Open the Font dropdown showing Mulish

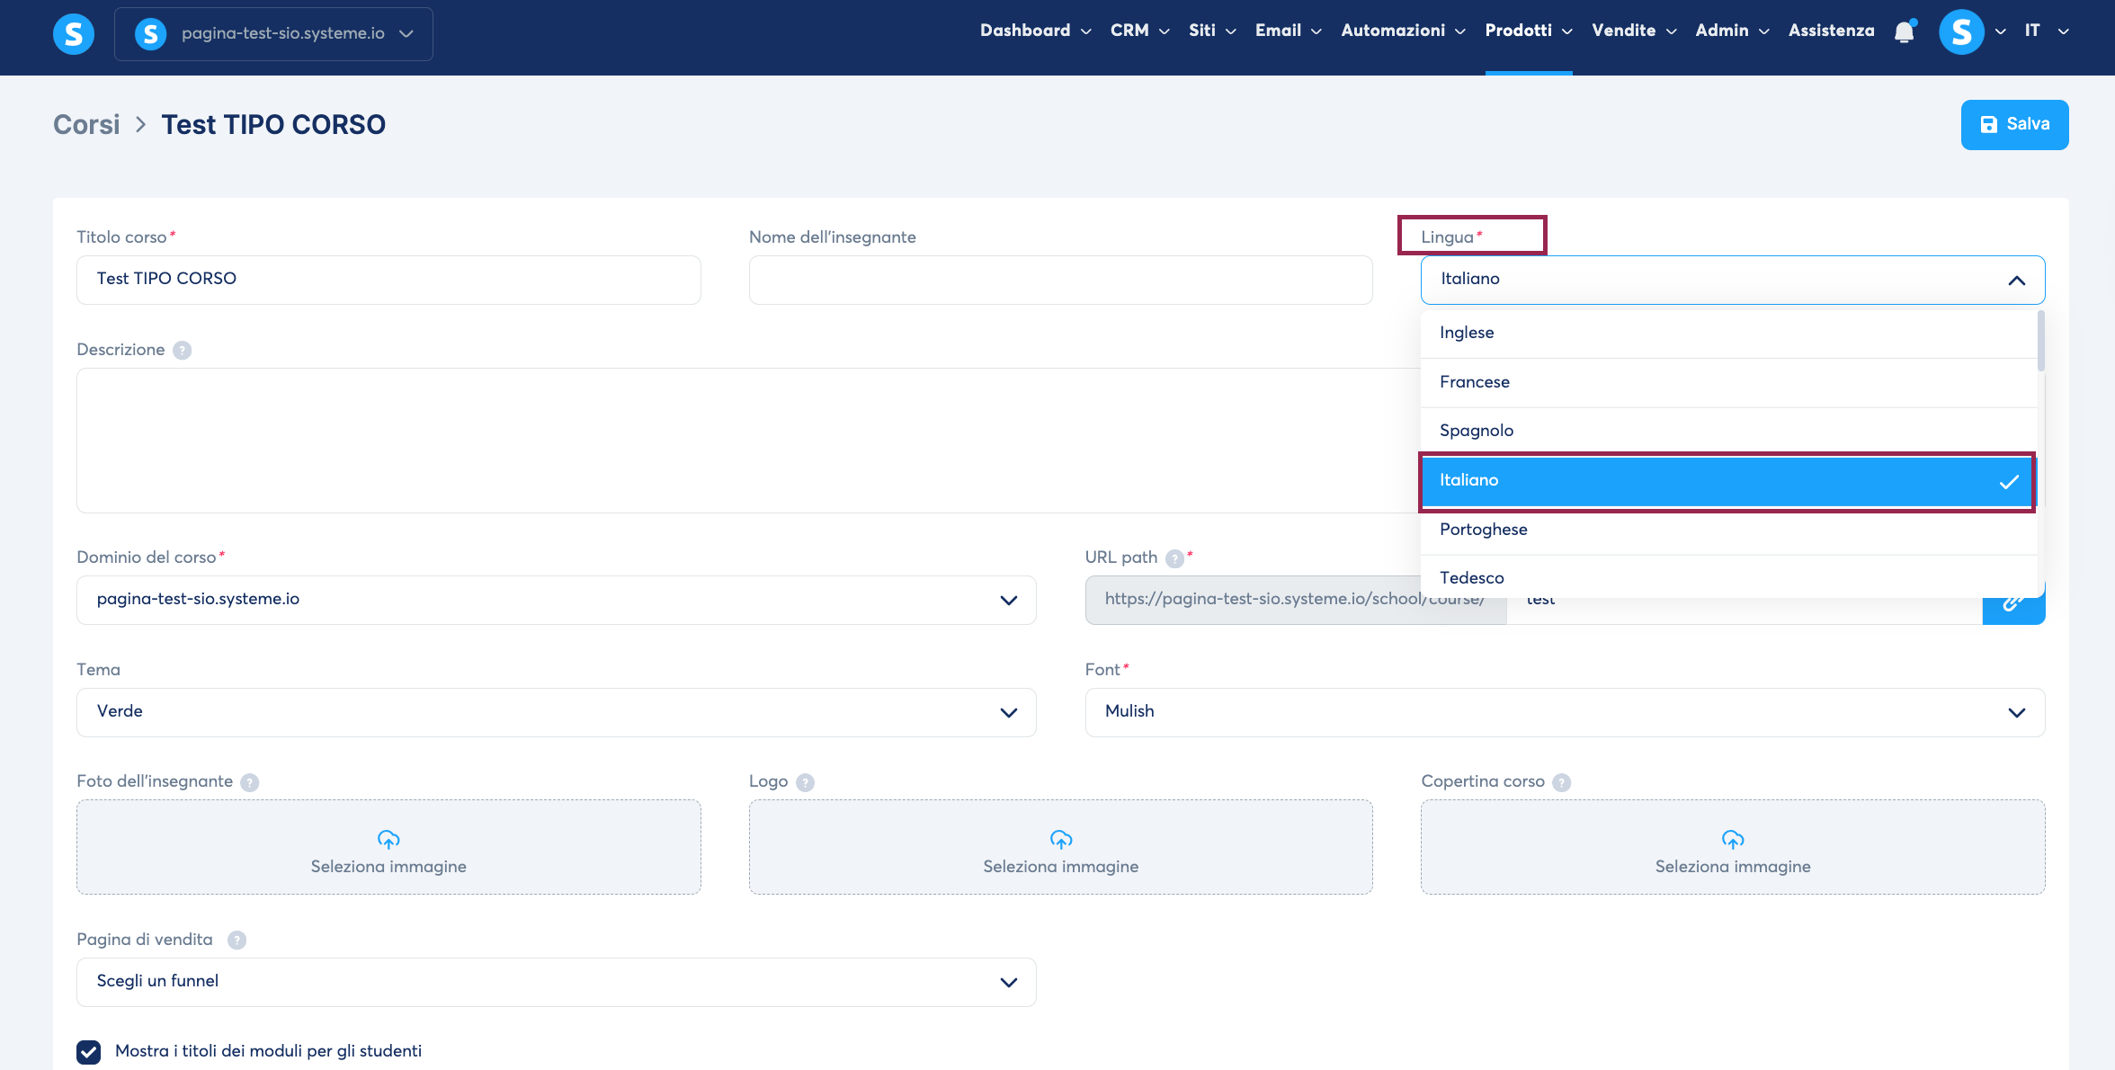tap(1564, 712)
